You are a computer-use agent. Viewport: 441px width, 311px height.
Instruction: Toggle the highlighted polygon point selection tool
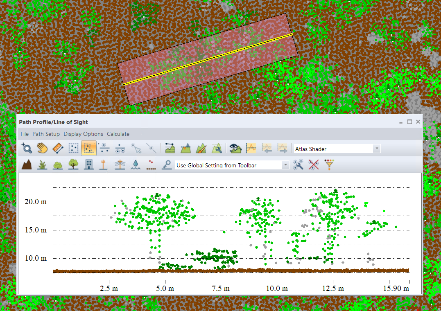click(x=89, y=148)
